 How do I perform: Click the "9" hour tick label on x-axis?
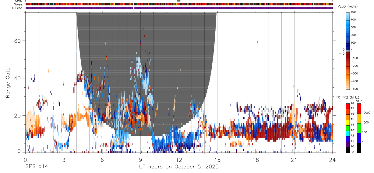(140, 160)
